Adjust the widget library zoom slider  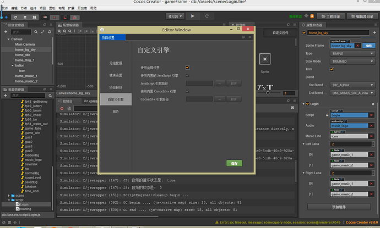[268, 93]
